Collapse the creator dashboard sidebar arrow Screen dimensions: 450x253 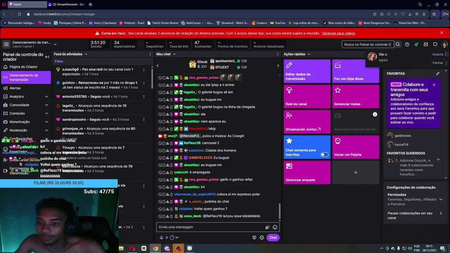(47, 57)
